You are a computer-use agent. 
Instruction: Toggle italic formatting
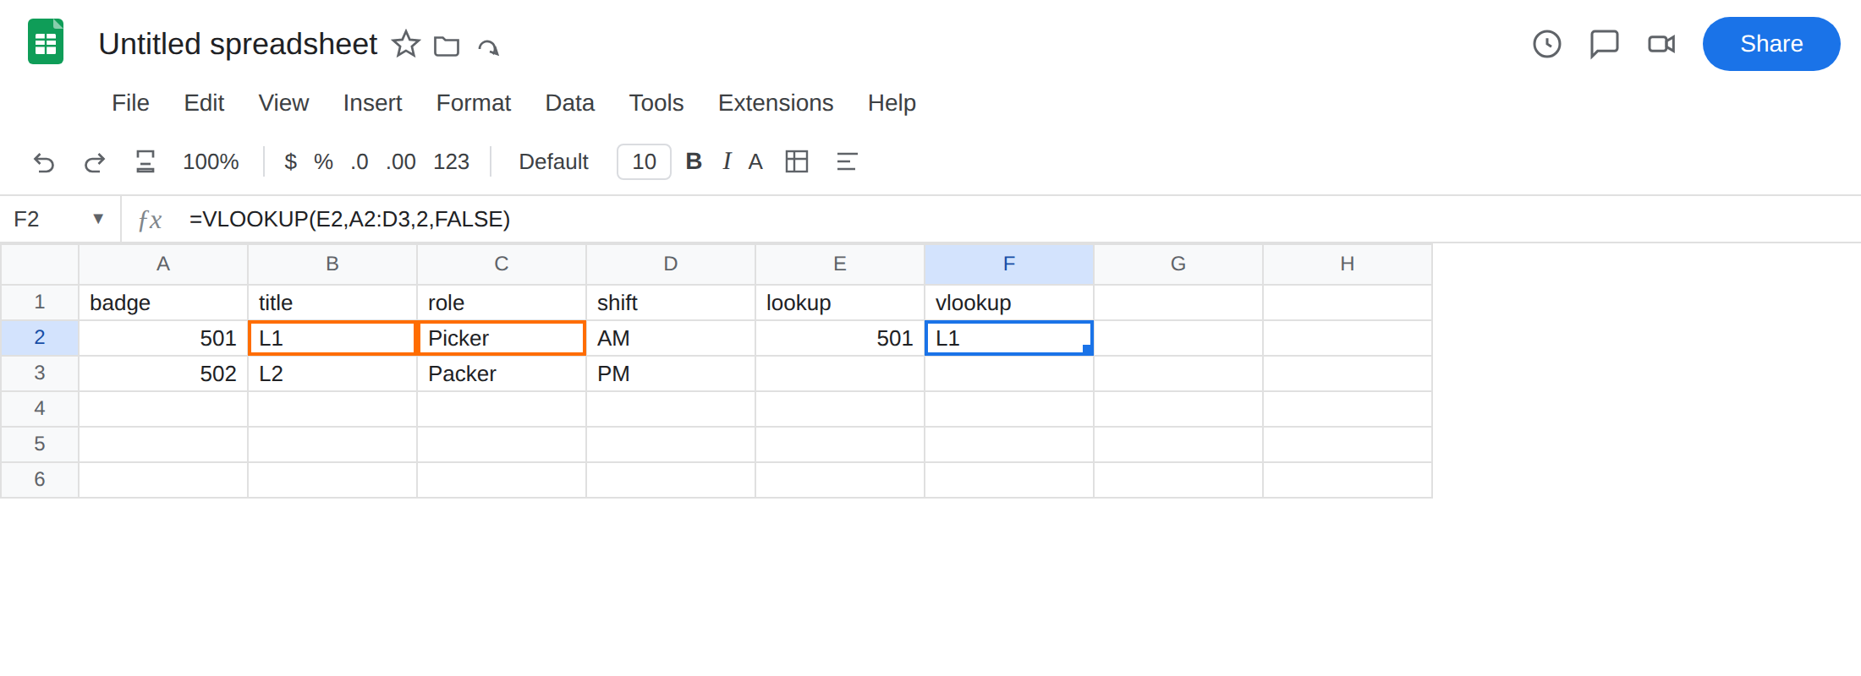tap(727, 161)
